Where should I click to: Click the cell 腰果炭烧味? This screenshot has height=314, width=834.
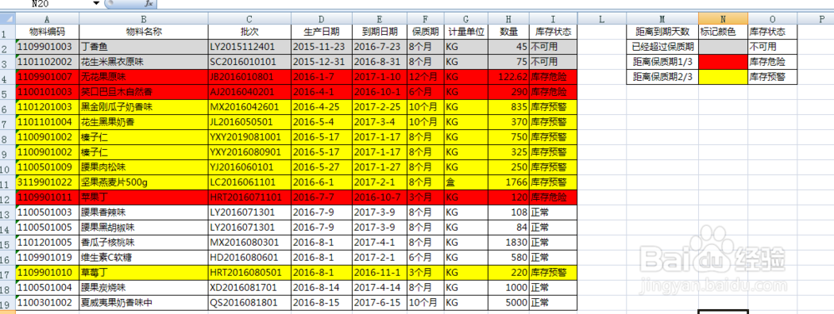[x=143, y=288]
